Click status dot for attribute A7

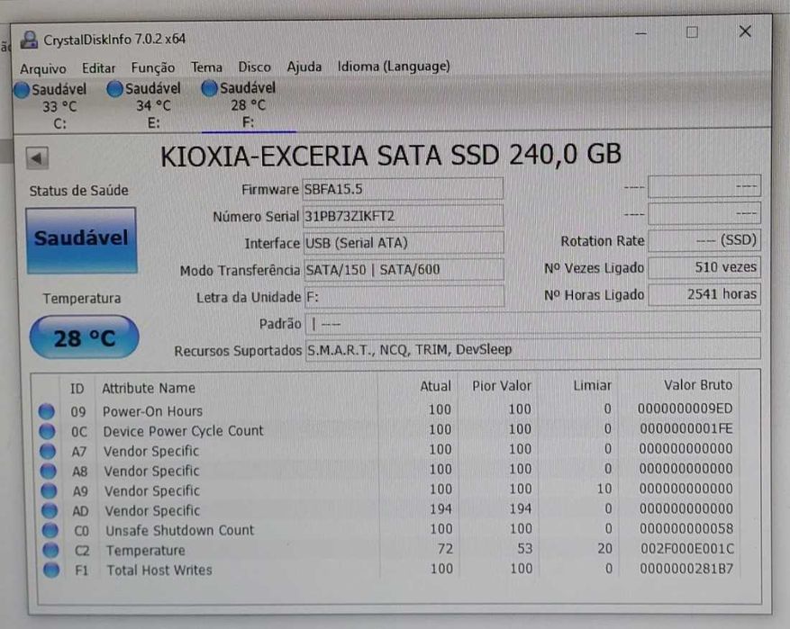(48, 451)
